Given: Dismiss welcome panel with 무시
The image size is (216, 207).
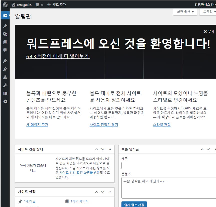Looking at the screenshot, I should tap(209, 32).
